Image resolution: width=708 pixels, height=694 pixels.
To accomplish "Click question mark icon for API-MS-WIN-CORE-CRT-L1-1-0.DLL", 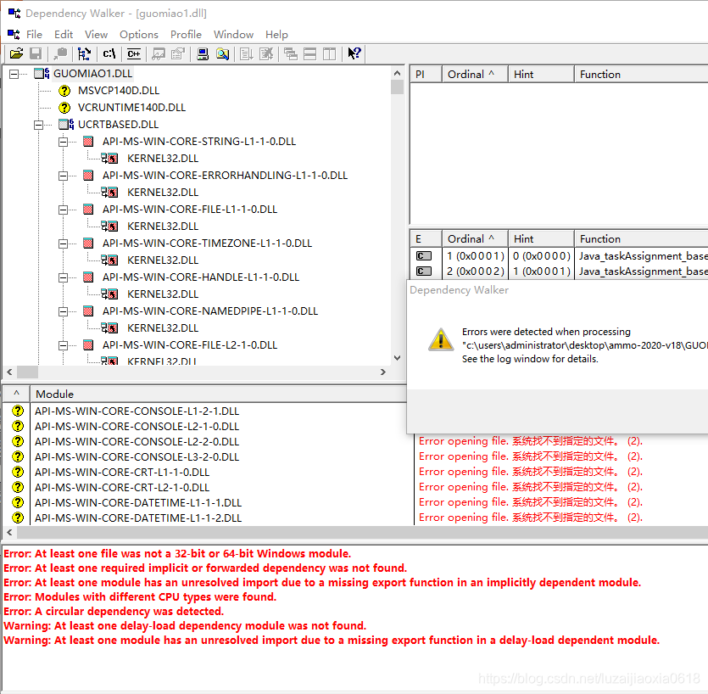I will (x=18, y=472).
